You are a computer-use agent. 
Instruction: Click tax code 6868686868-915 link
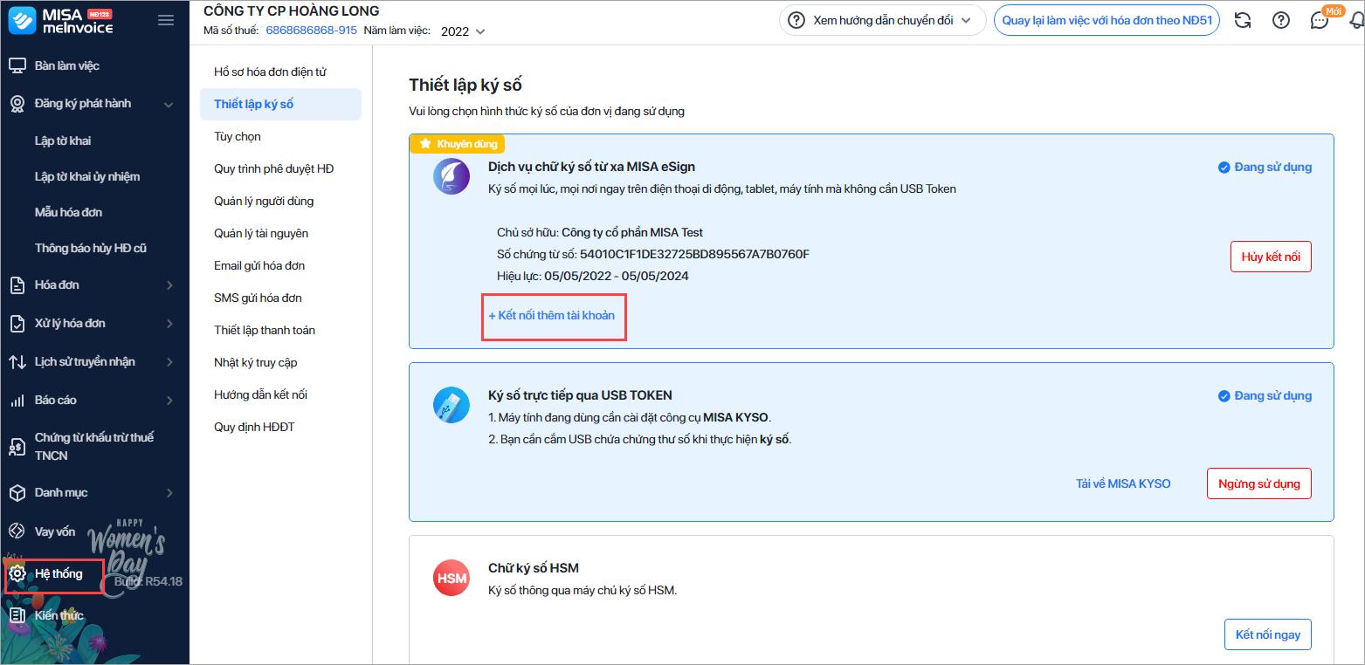coord(311,31)
